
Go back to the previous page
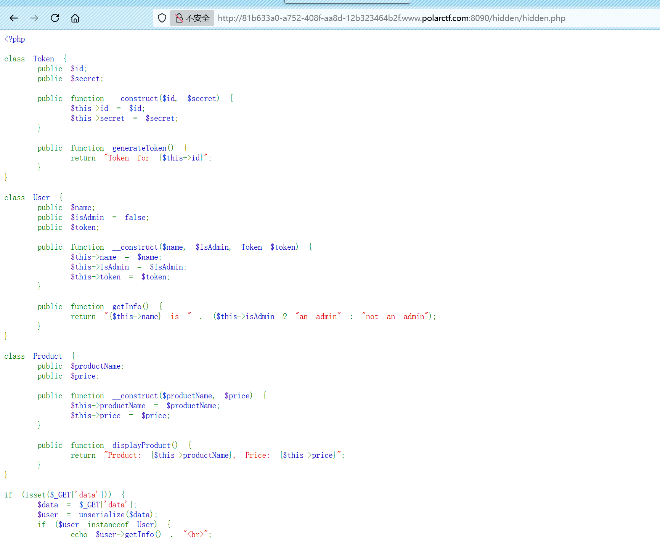point(14,18)
